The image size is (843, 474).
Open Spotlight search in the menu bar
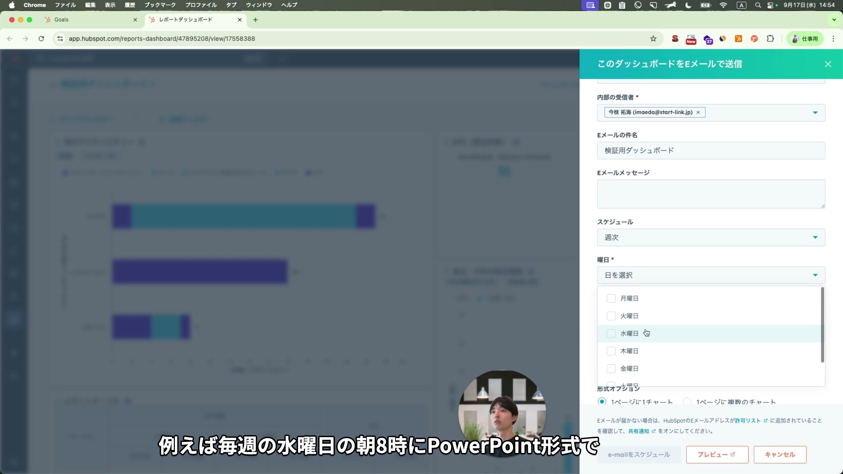coord(758,5)
